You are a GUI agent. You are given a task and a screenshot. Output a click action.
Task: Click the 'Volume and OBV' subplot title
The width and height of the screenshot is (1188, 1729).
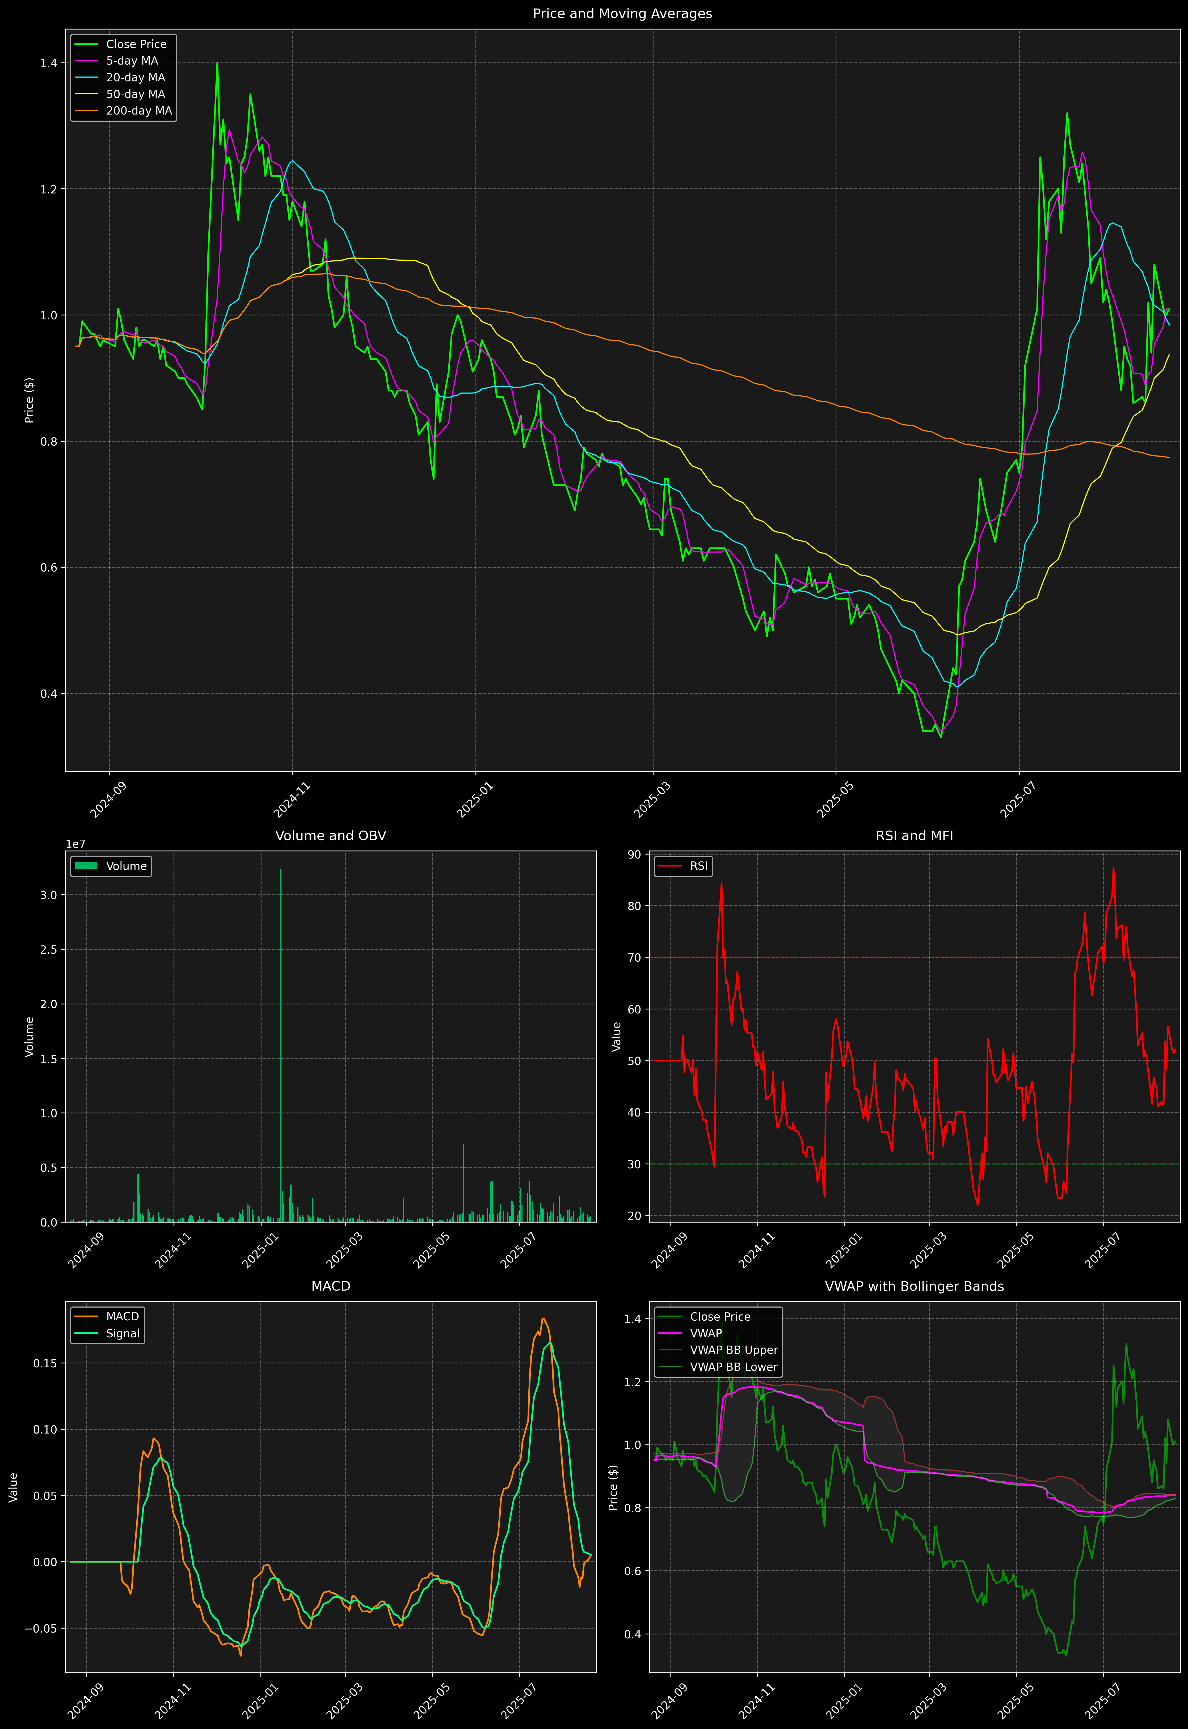331,835
